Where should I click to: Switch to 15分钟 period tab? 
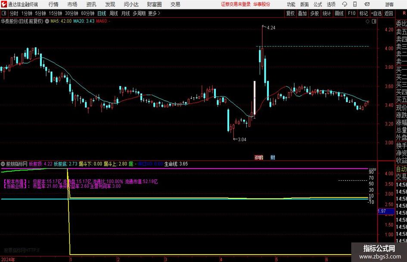coord(55,13)
